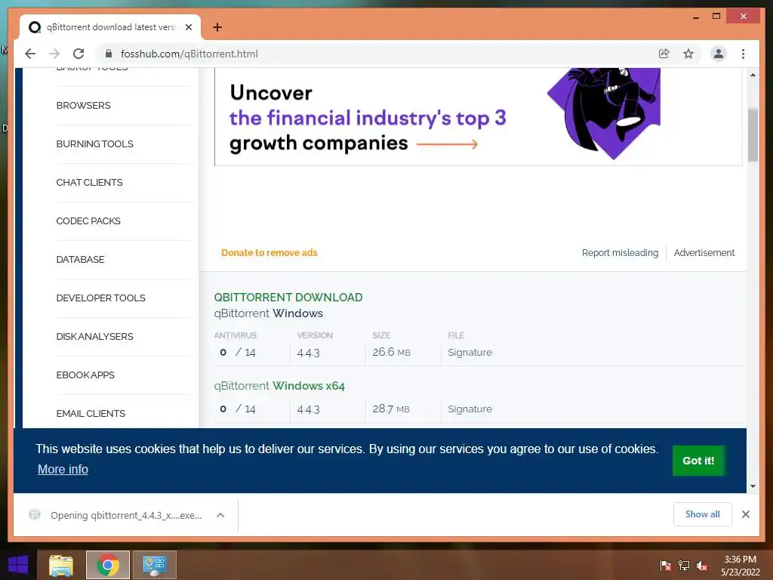Viewport: 773px width, 580px height.
Task: Click Donate to remove ads link
Action: tap(269, 252)
